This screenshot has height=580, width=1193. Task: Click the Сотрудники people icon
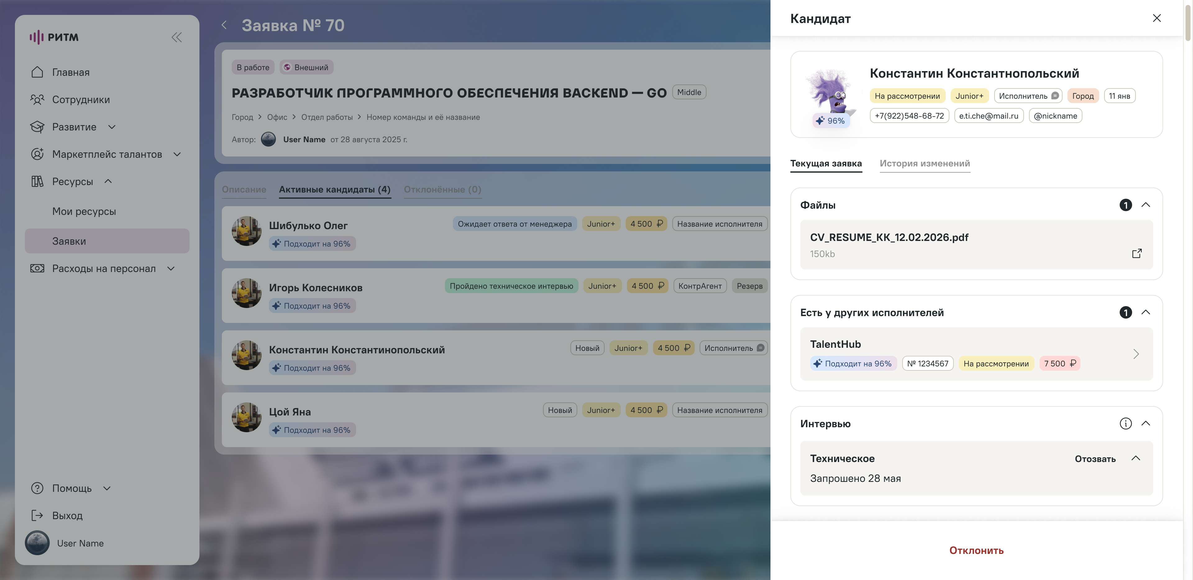(37, 100)
